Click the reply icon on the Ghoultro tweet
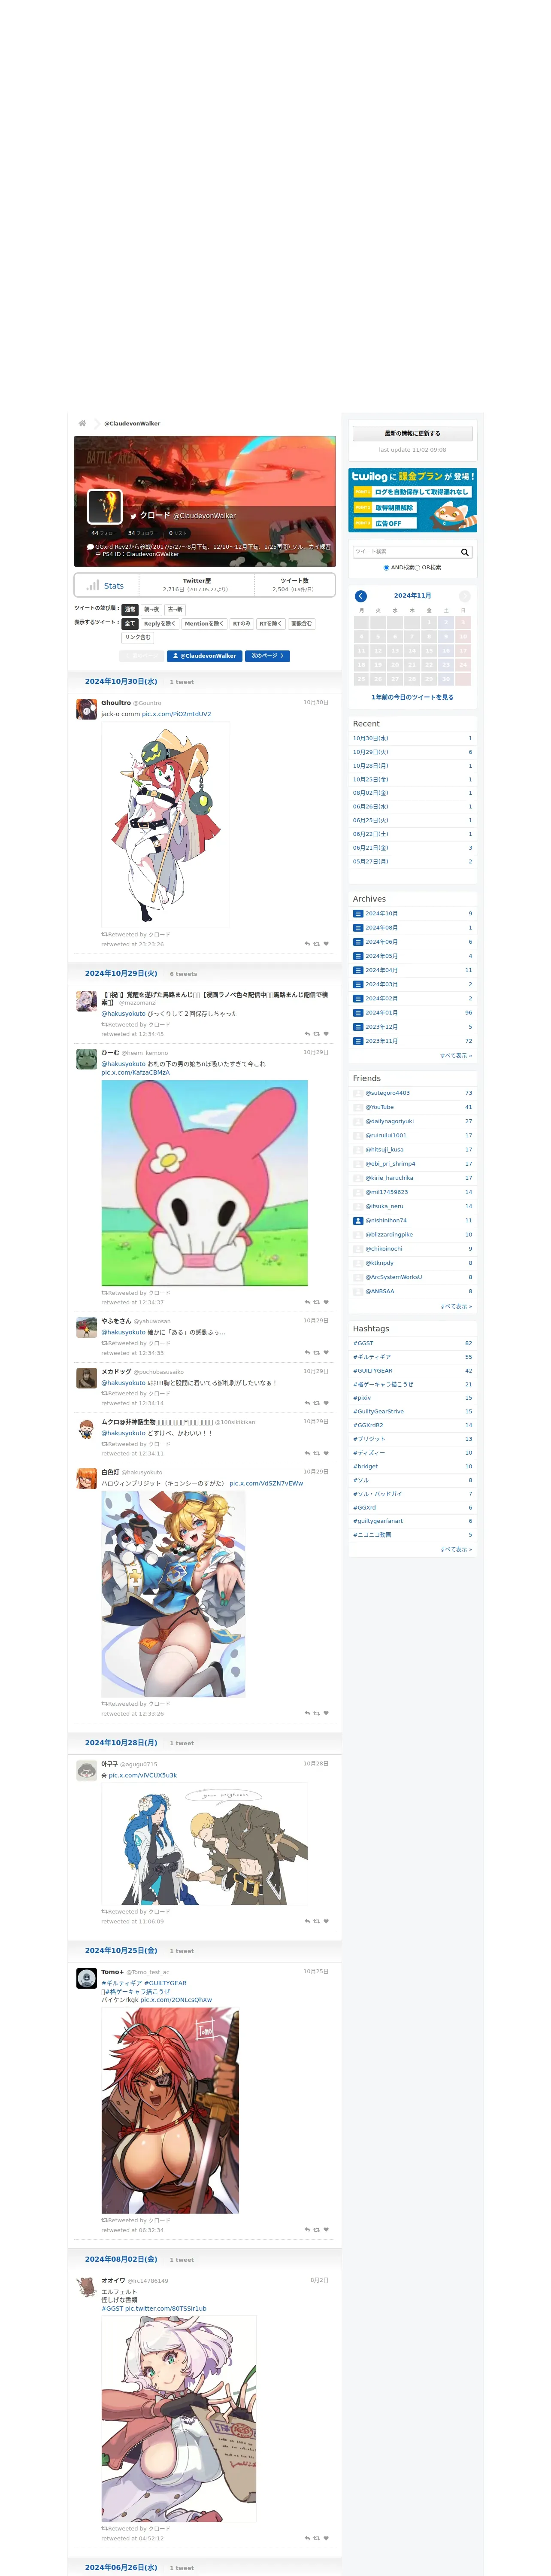551x2576 pixels. 307,944
